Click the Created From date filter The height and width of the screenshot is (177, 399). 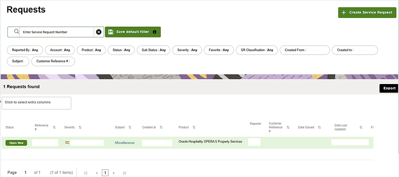[305, 50]
